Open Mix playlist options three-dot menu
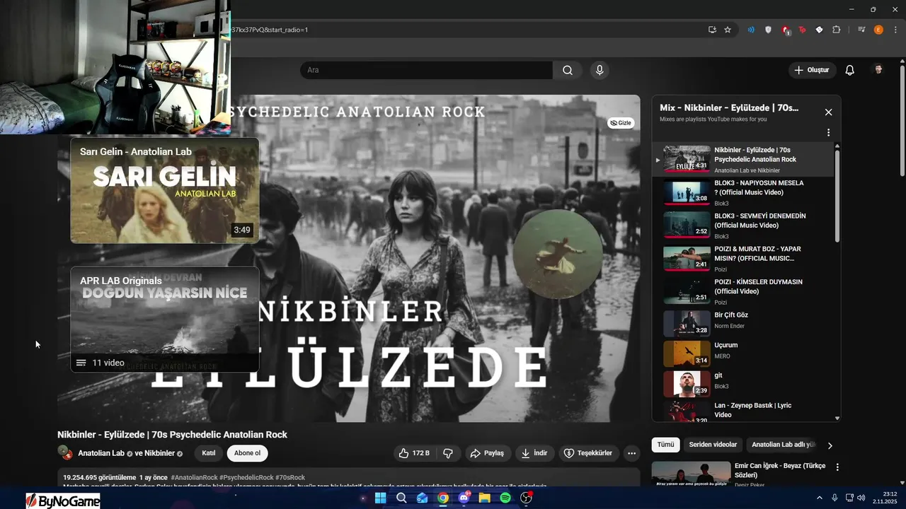Screen dimensions: 906x509 828,132
